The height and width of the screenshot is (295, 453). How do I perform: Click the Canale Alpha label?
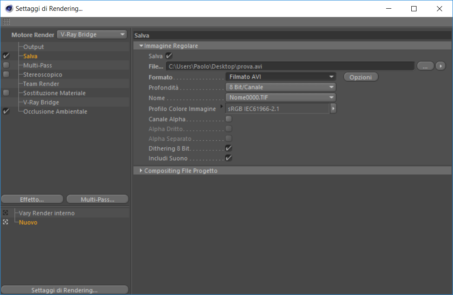click(167, 119)
